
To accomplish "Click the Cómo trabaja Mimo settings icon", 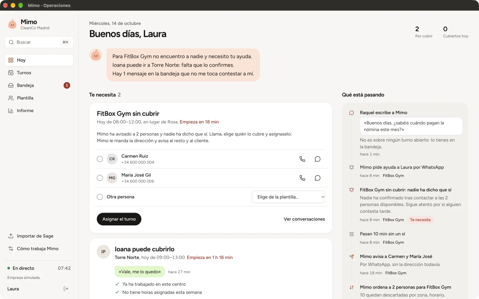I will (x=11, y=248).
